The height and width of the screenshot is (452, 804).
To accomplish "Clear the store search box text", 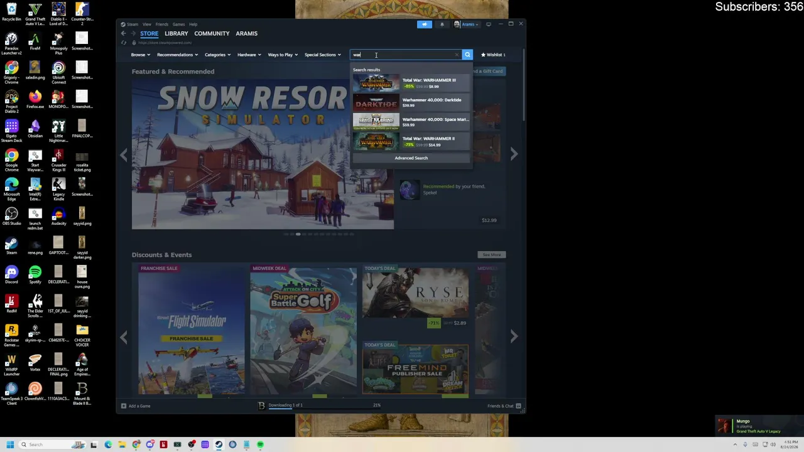I will [x=457, y=55].
